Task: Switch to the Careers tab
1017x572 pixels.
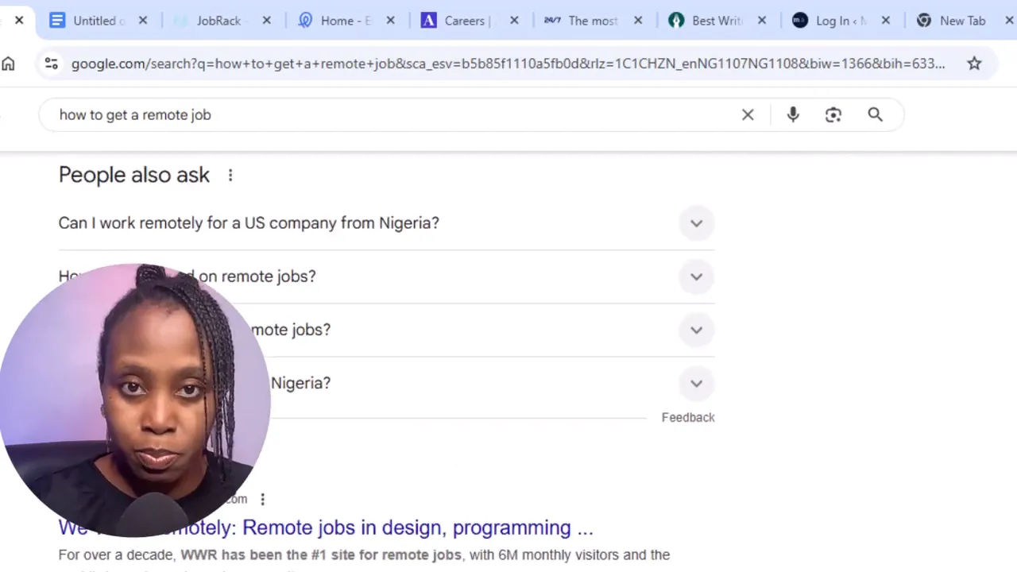Action: pyautogui.click(x=464, y=21)
